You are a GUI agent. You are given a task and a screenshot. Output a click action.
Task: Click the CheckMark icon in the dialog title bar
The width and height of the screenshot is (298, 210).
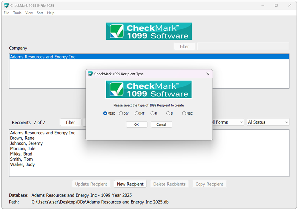click(x=90, y=74)
